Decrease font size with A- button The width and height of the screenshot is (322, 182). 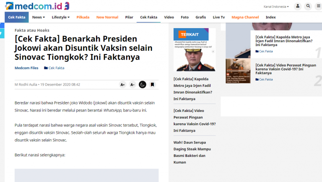132,85
